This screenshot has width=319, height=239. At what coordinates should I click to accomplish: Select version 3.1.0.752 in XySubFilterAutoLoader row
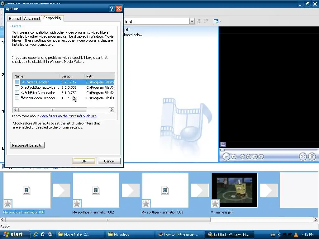tap(69, 93)
